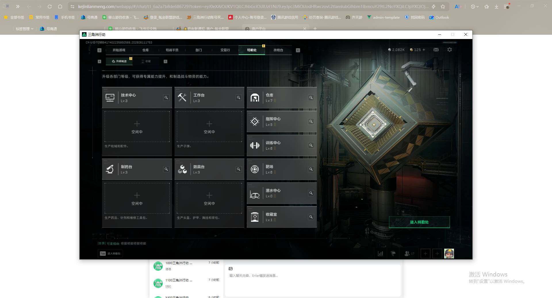Switch to the top 仓库 tab
The width and height of the screenshot is (552, 298).
pyautogui.click(x=145, y=50)
